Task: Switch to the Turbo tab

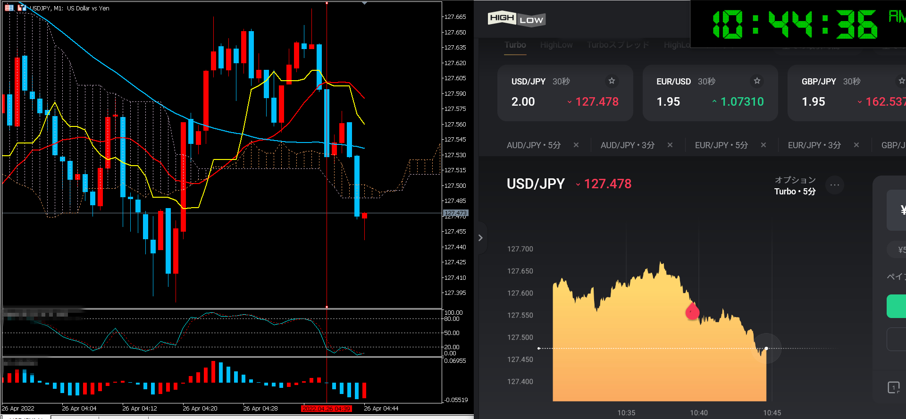Action: [x=515, y=45]
